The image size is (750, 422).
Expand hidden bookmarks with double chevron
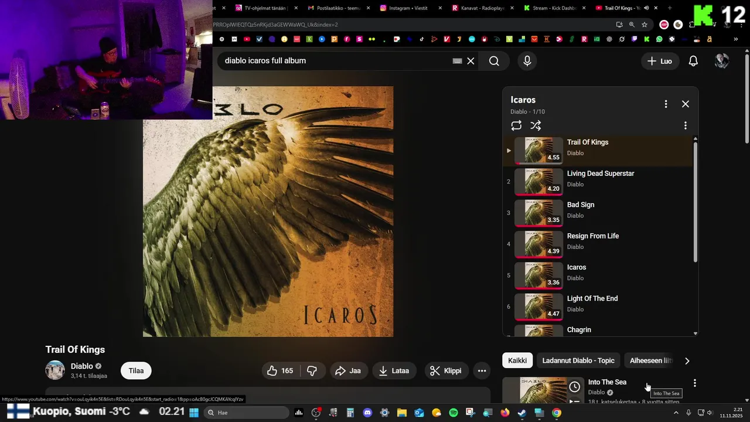click(736, 39)
